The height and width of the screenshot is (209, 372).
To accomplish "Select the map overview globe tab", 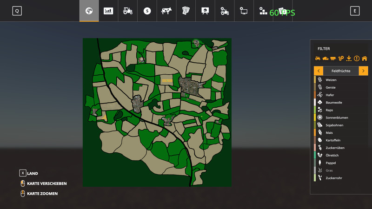I will pyautogui.click(x=89, y=11).
